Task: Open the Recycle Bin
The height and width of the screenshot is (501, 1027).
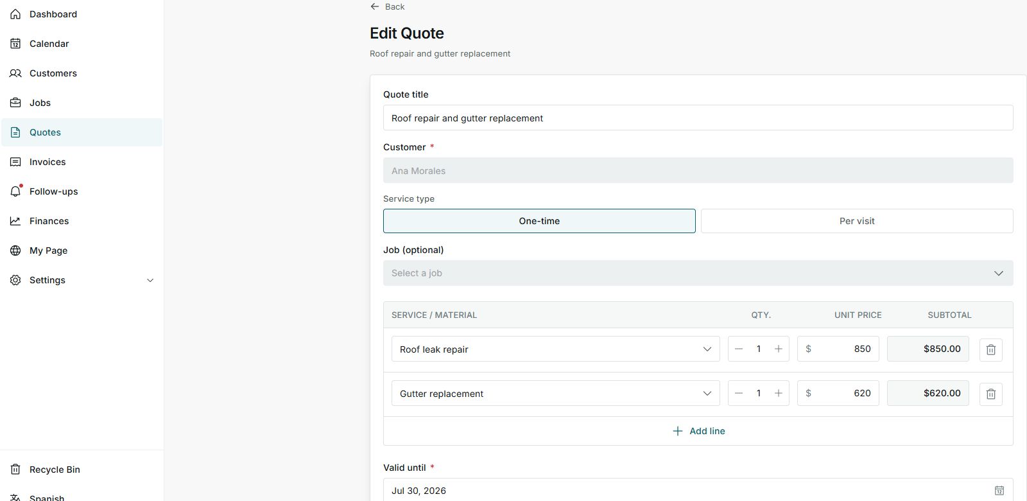Action: [82, 470]
